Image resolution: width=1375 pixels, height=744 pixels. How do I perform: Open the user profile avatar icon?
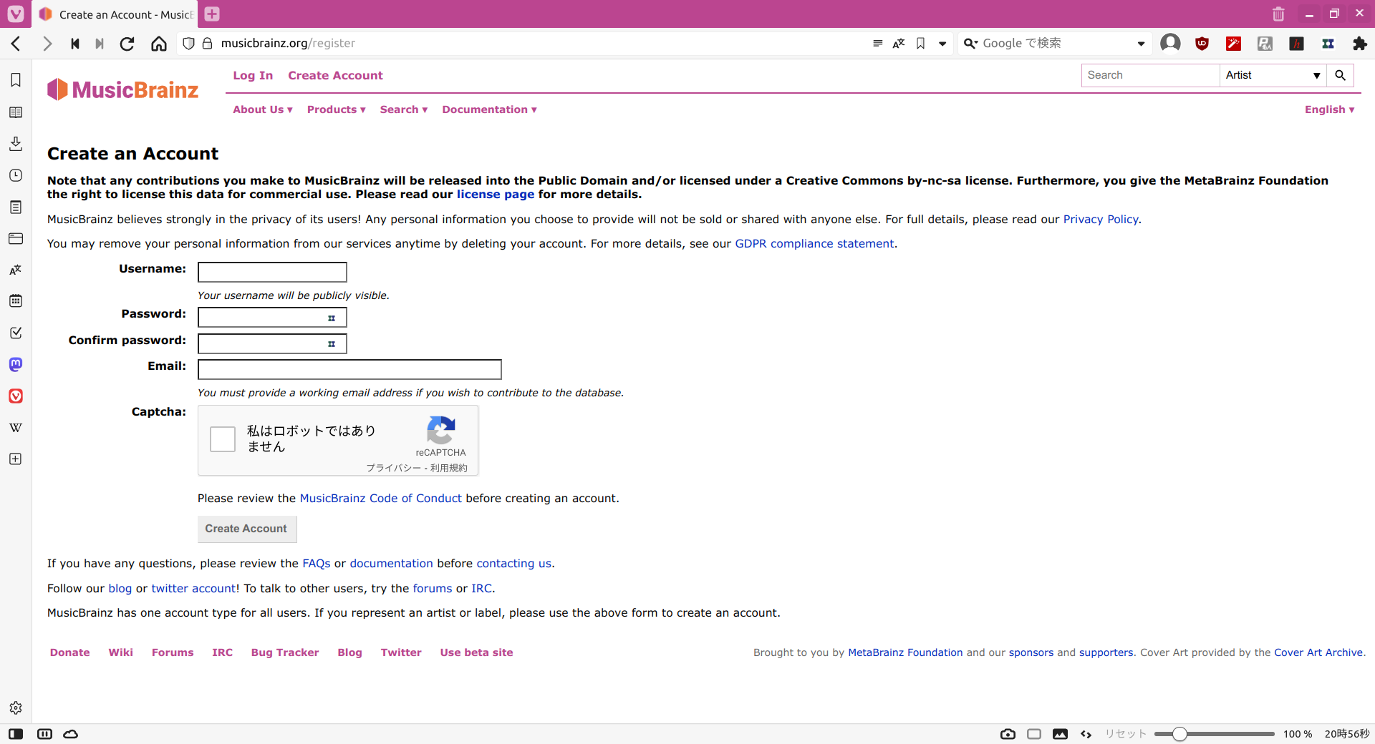click(1170, 44)
